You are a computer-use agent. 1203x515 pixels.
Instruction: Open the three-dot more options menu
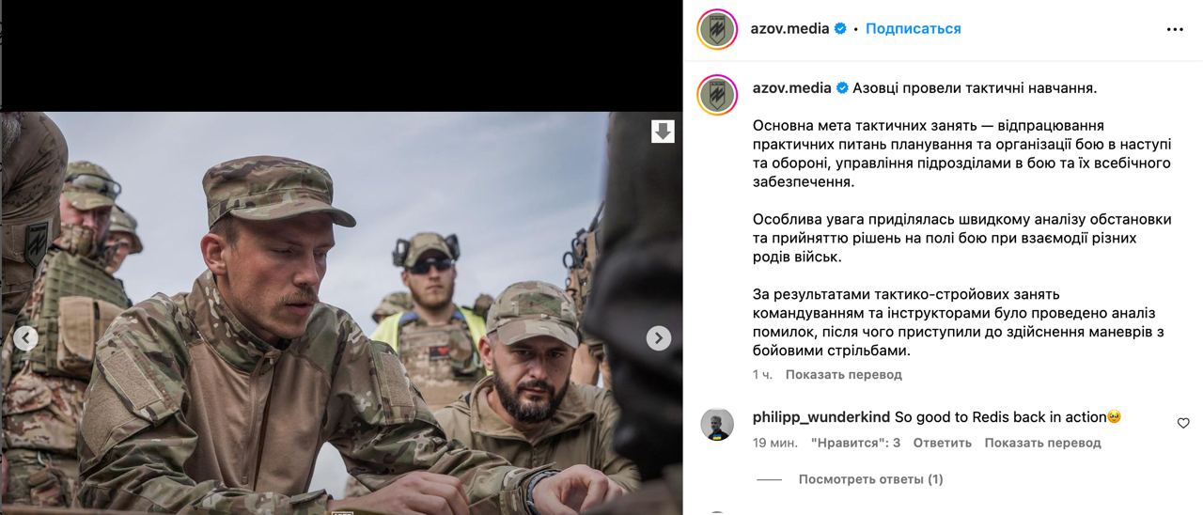[1175, 29]
